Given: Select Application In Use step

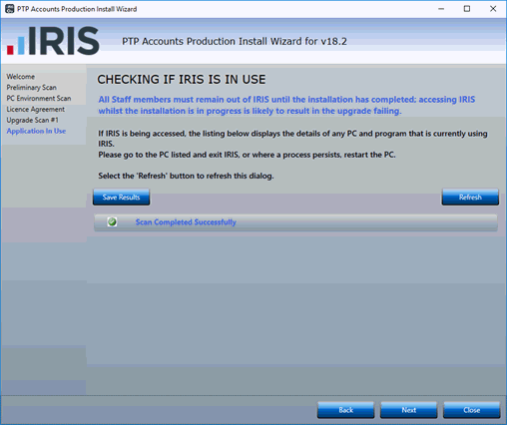Looking at the screenshot, I should click(x=36, y=131).
